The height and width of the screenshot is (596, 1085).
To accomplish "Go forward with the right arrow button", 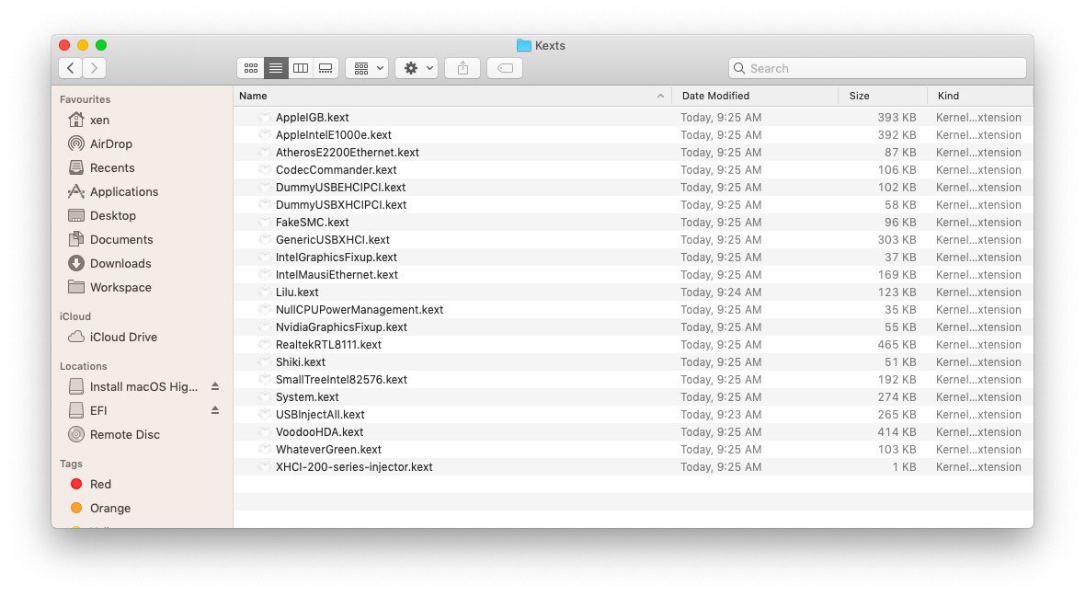I will [94, 68].
